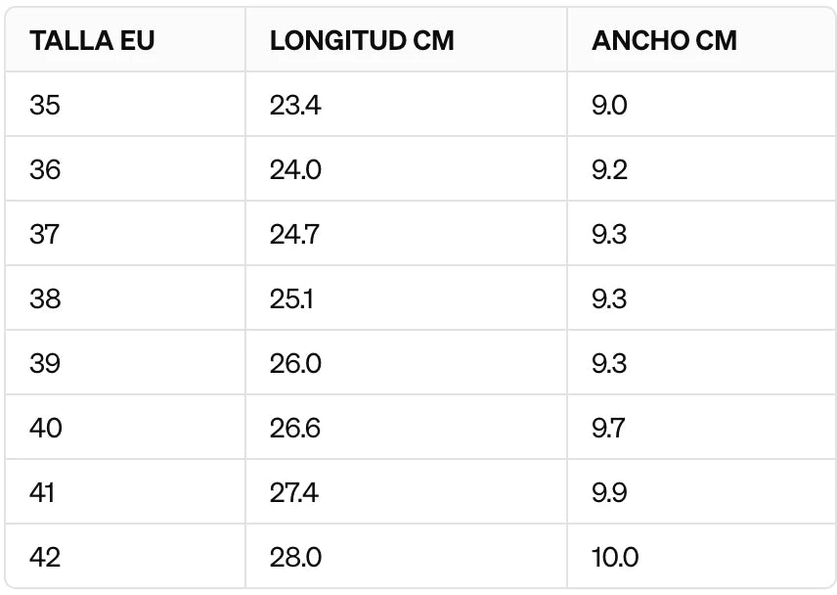Select size 37 cell

[45, 234]
